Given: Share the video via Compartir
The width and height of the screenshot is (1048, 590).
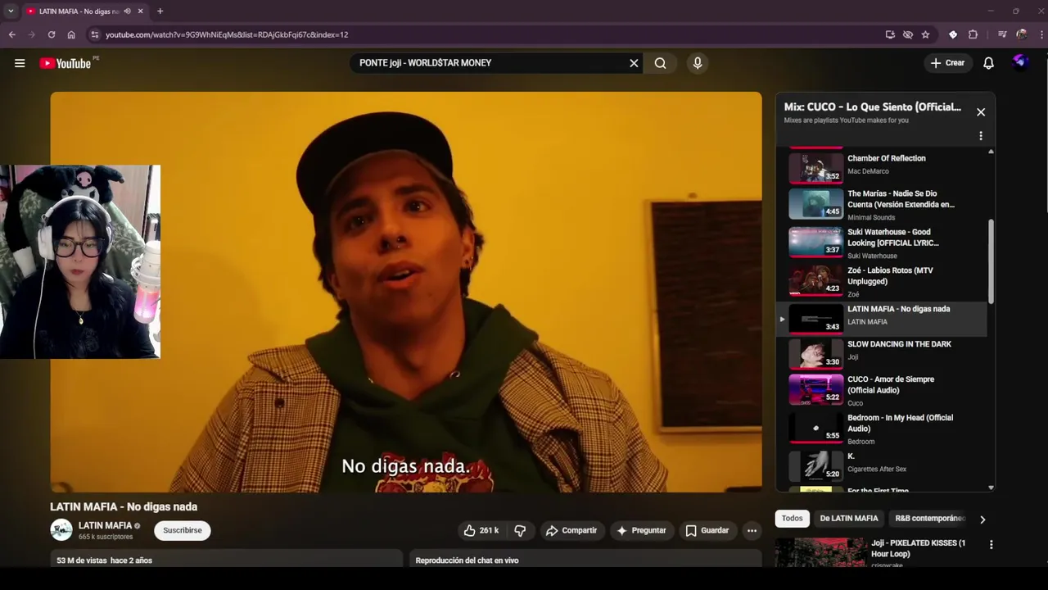Looking at the screenshot, I should click(x=571, y=531).
